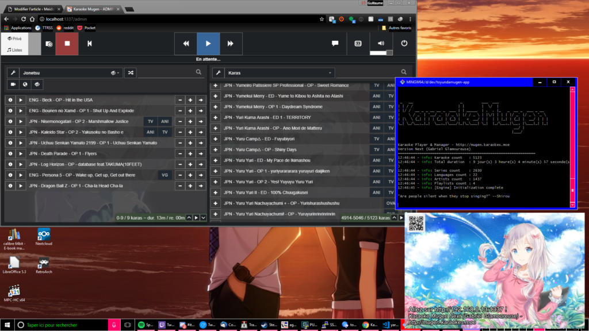Remove Nisemonogatari - Marshmallow Justice with minus button
Image resolution: width=589 pixels, height=331 pixels.
pyautogui.click(x=180, y=122)
